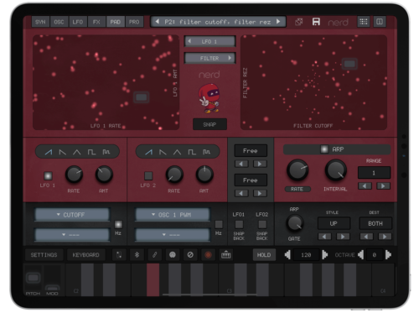The image size is (419, 313).
Task: Select random step waveform for LFO 2
Action: [206, 152]
